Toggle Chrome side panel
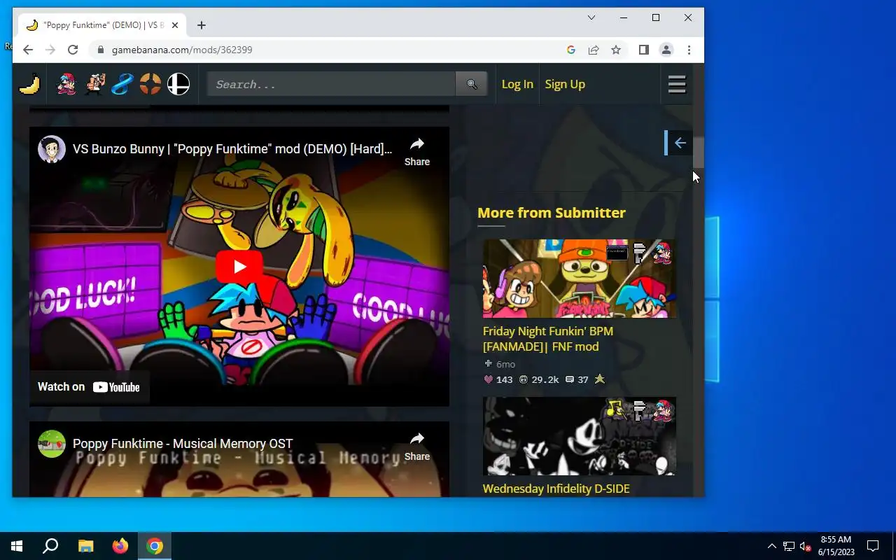 644,50
